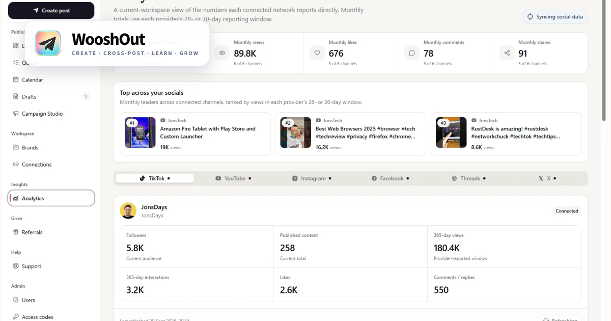Viewport: 611px width, 321px height.
Task: Click the 'Top across your socials' heading
Action: pyautogui.click(x=151, y=93)
